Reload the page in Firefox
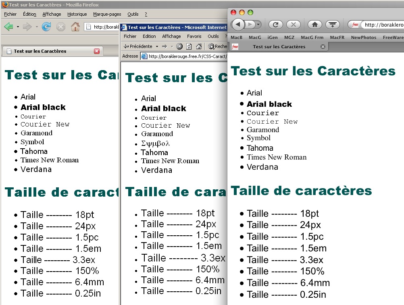Viewport: 404px width, 305px height. [x=46, y=27]
